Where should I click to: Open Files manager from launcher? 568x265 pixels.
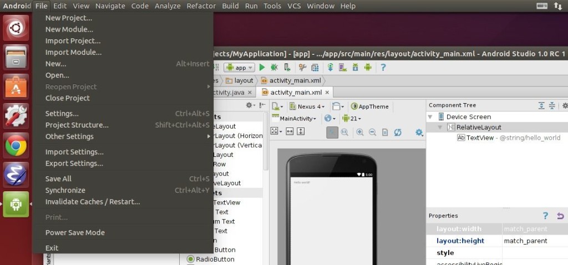pos(16,57)
